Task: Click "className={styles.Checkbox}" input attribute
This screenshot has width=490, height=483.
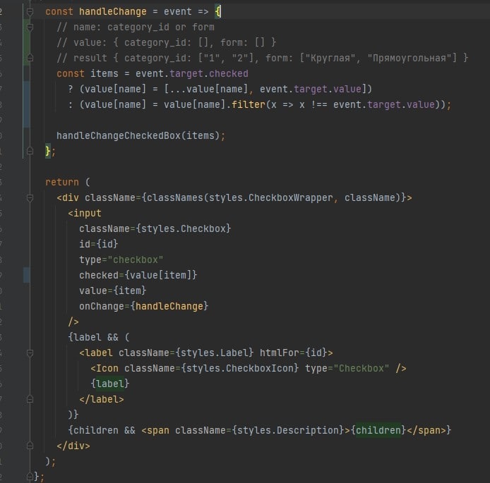Action: [155, 228]
